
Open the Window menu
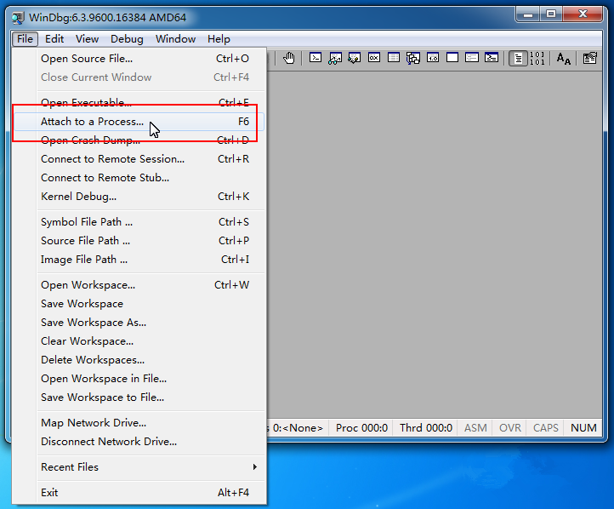point(175,39)
